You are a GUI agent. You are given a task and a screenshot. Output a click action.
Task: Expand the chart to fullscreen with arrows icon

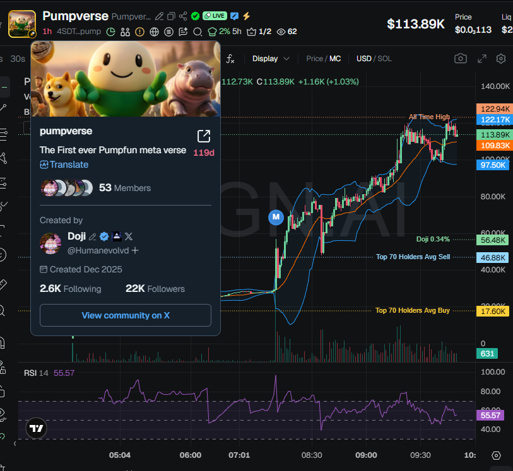point(481,58)
